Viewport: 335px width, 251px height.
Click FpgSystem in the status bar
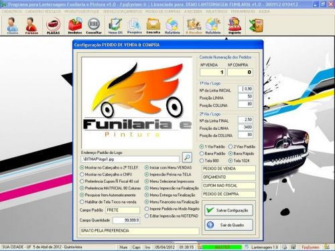coord(310,247)
